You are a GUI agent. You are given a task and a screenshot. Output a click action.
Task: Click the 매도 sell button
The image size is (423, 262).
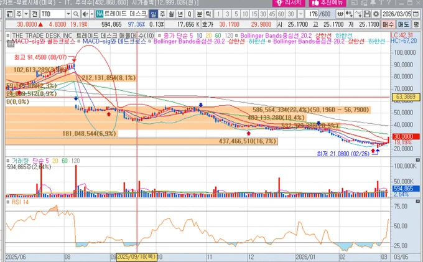[403, 24]
